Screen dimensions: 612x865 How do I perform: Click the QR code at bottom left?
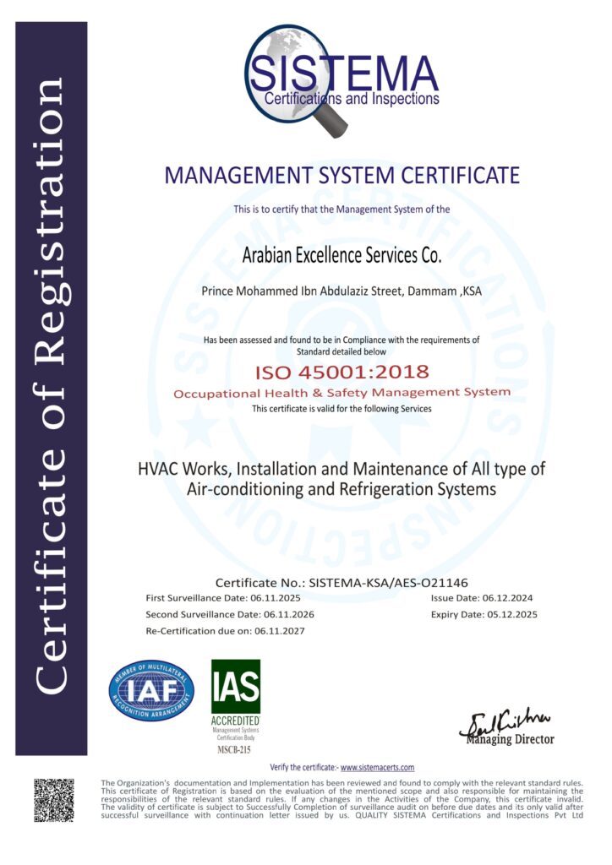click(x=53, y=800)
